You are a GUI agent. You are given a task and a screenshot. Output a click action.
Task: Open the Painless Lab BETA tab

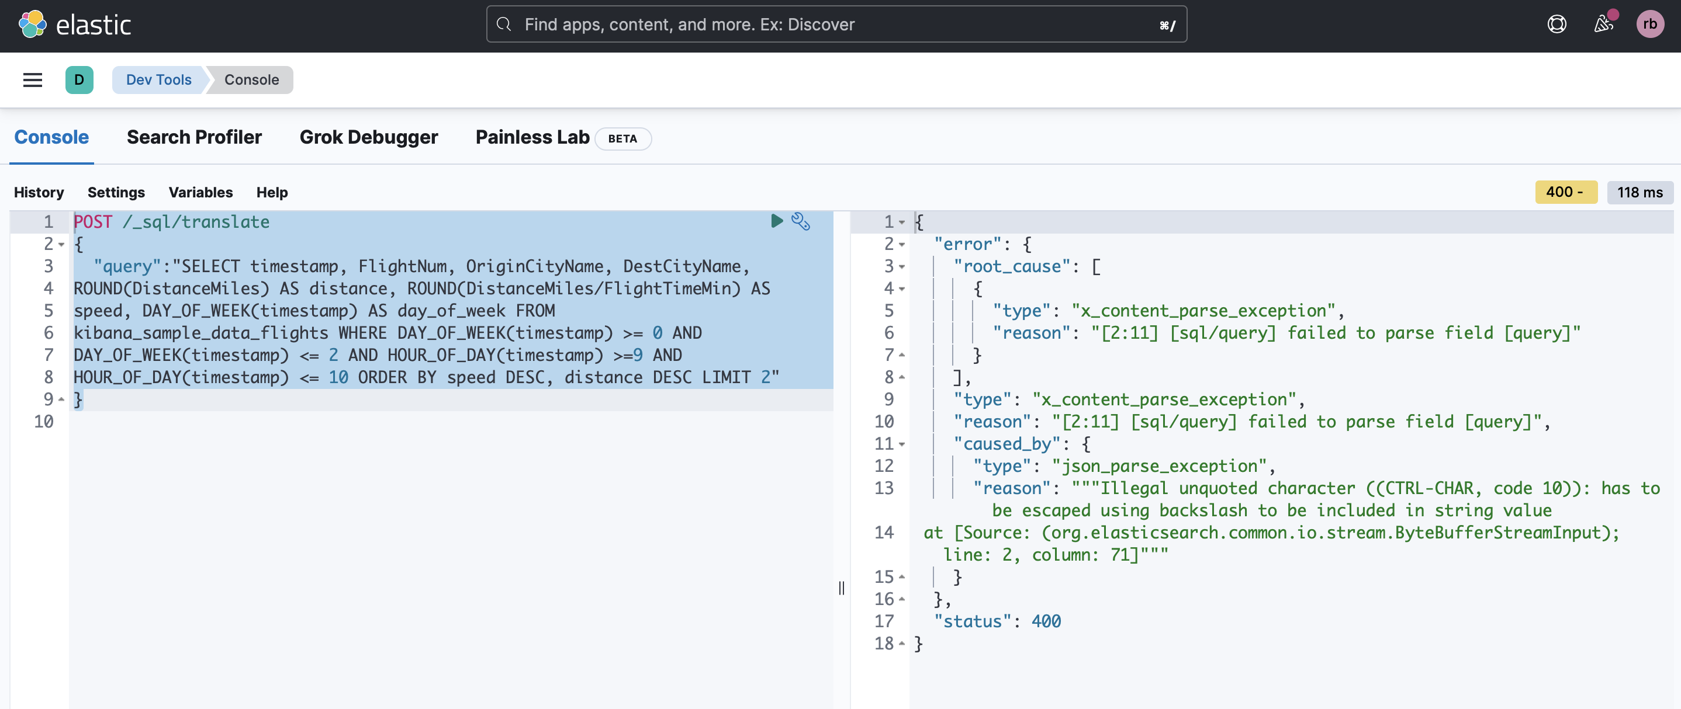pyautogui.click(x=532, y=137)
